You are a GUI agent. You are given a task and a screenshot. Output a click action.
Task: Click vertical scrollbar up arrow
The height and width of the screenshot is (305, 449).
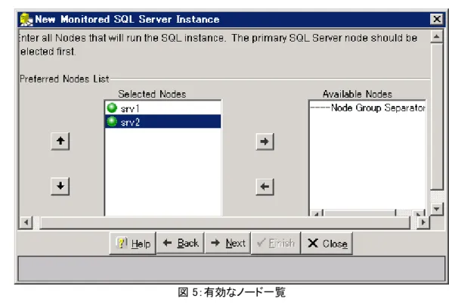coord(437,36)
